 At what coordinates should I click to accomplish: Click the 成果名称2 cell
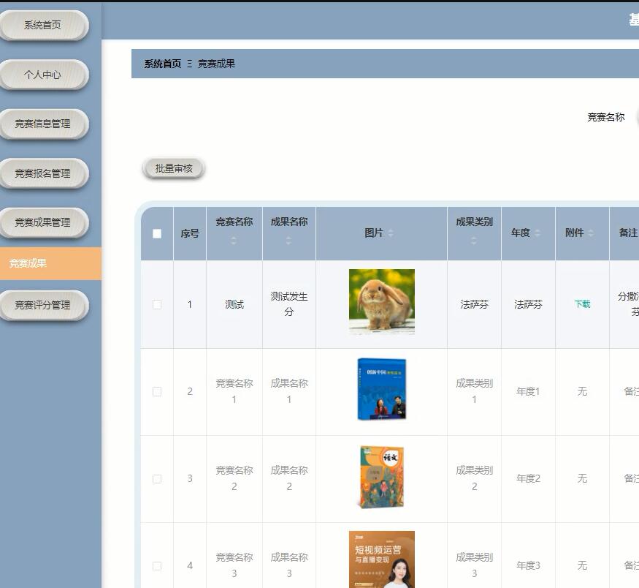tap(289, 478)
